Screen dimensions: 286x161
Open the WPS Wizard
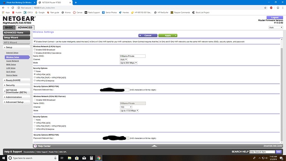point(17,42)
